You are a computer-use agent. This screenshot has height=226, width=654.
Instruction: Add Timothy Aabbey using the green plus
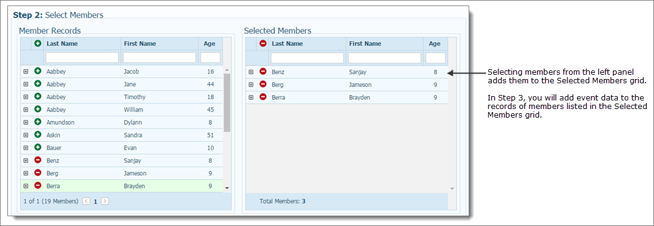37,97
